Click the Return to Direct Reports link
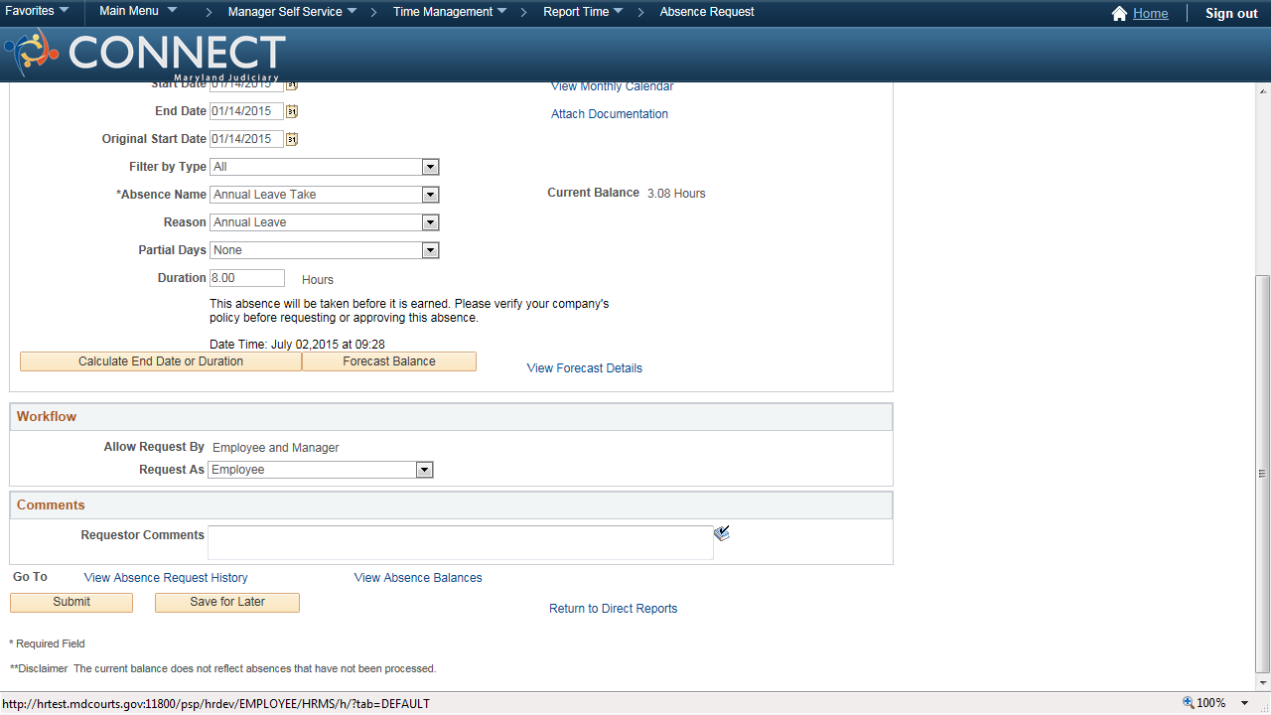Screen dimensions: 1271x715 (613, 609)
